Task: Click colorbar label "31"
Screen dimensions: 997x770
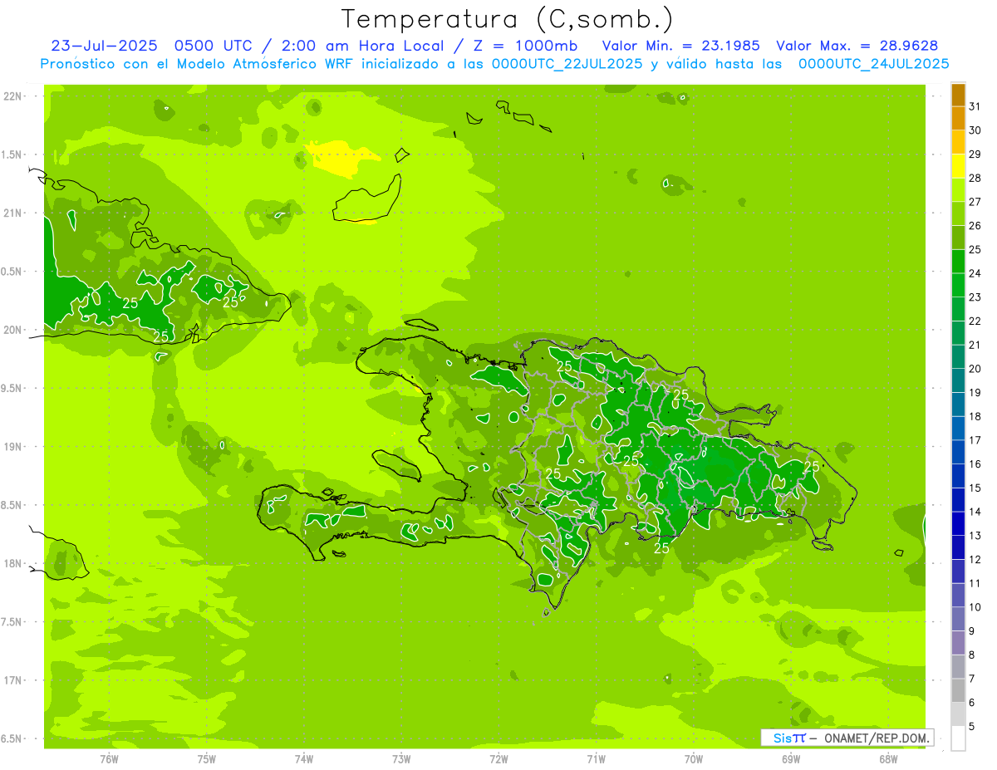Action: [975, 106]
